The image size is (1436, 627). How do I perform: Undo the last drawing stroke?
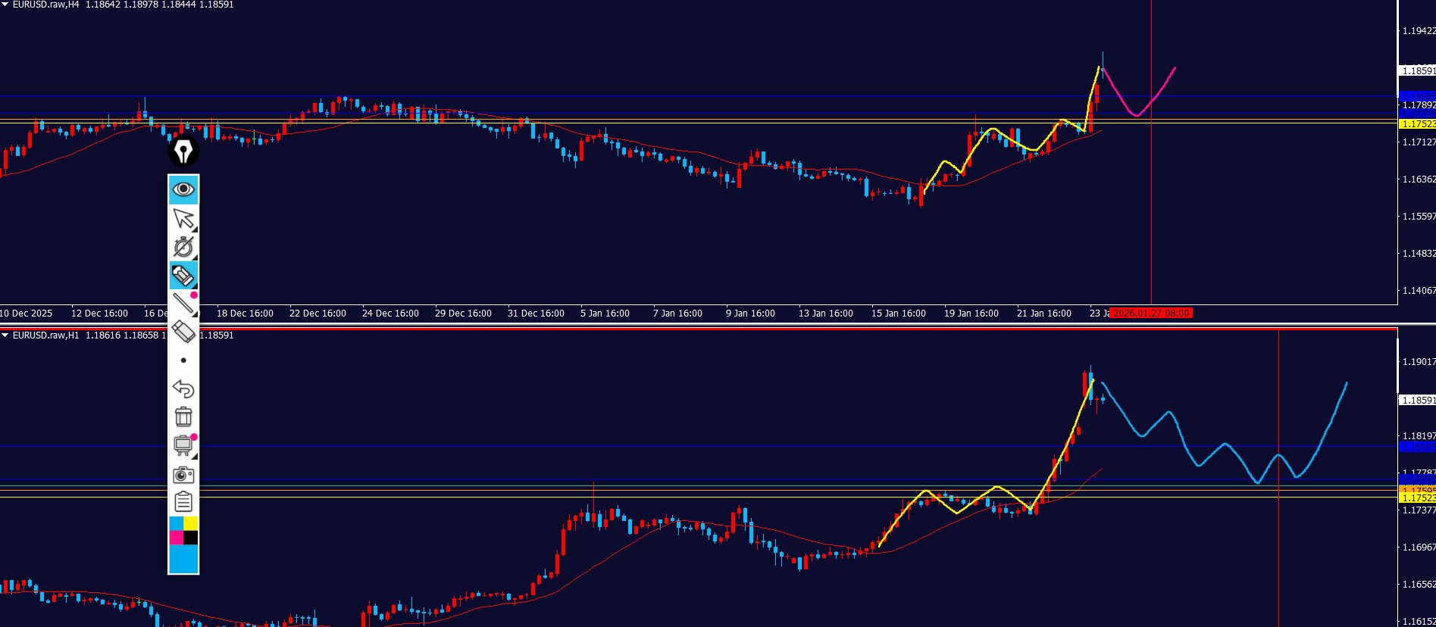click(183, 388)
